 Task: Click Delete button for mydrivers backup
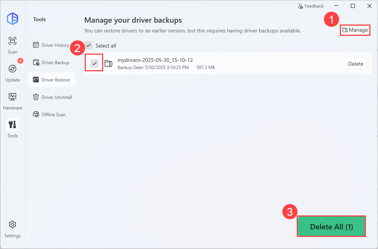tap(355, 64)
